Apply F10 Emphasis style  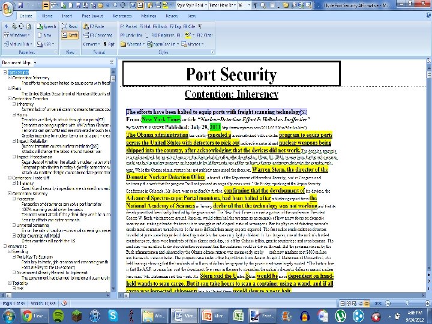[x=163, y=35]
